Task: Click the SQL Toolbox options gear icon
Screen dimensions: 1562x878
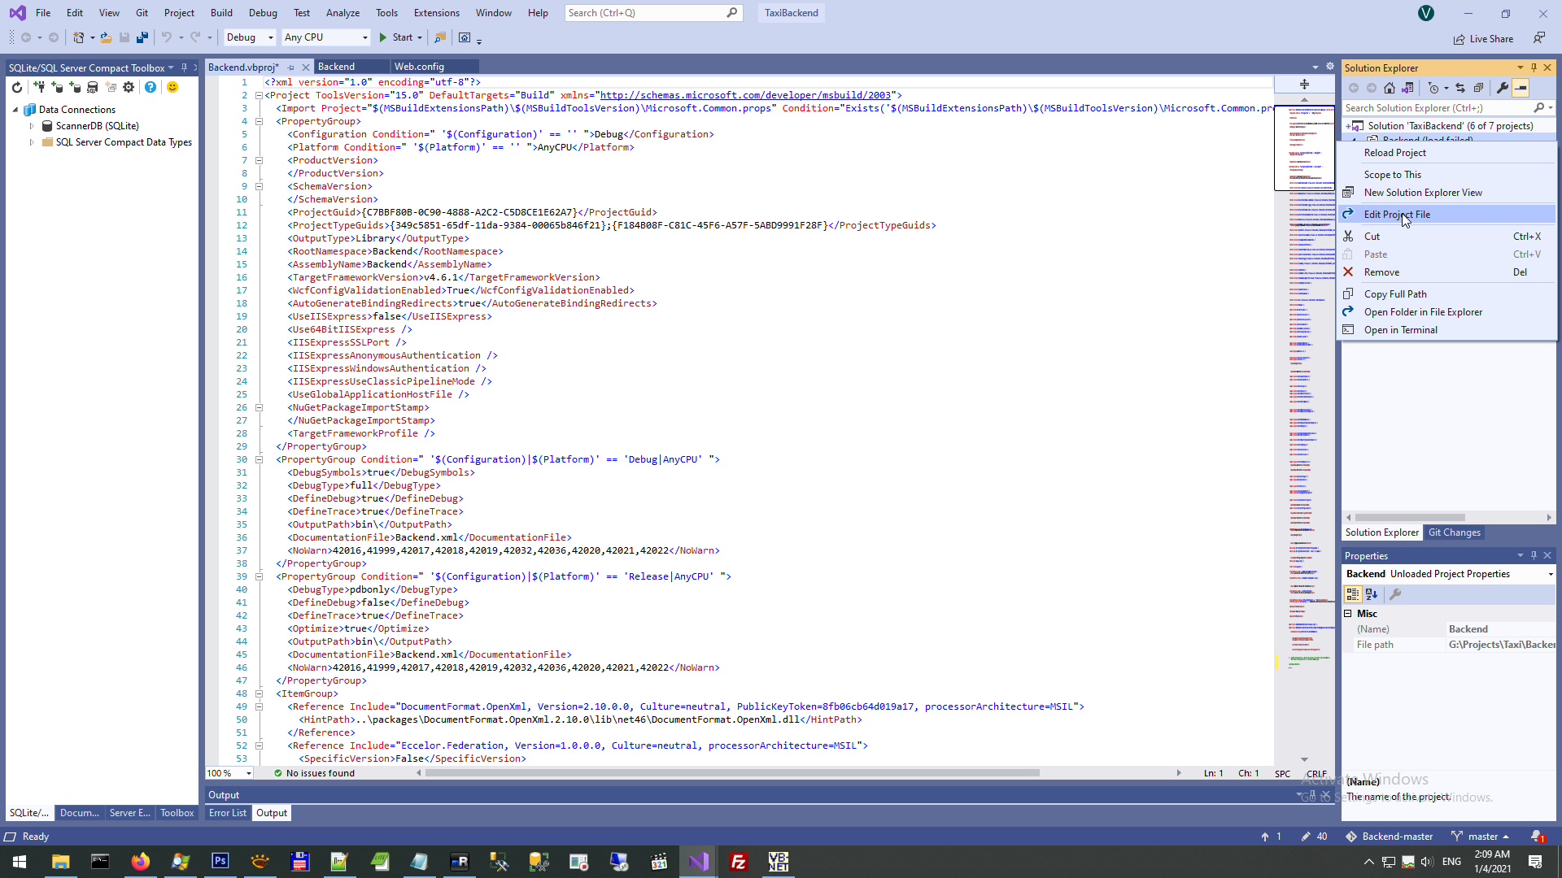Action: pos(129,88)
